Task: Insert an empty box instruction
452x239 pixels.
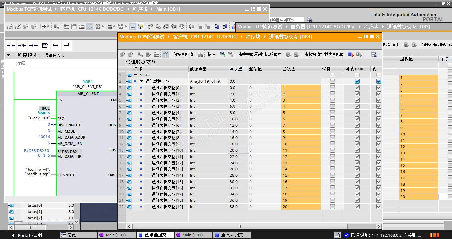Action: coord(45,45)
